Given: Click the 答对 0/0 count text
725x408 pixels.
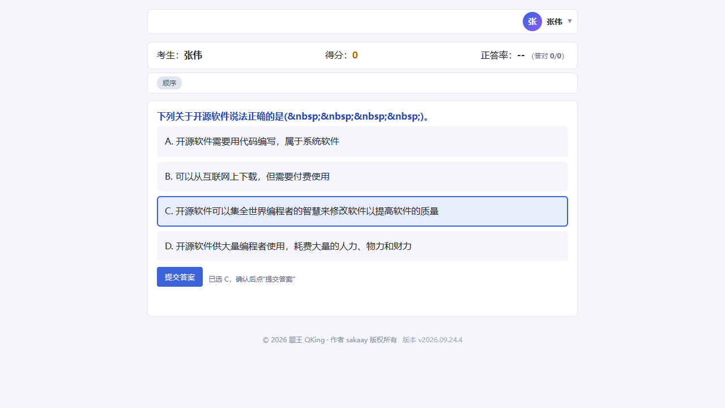Looking at the screenshot, I should tap(548, 56).
